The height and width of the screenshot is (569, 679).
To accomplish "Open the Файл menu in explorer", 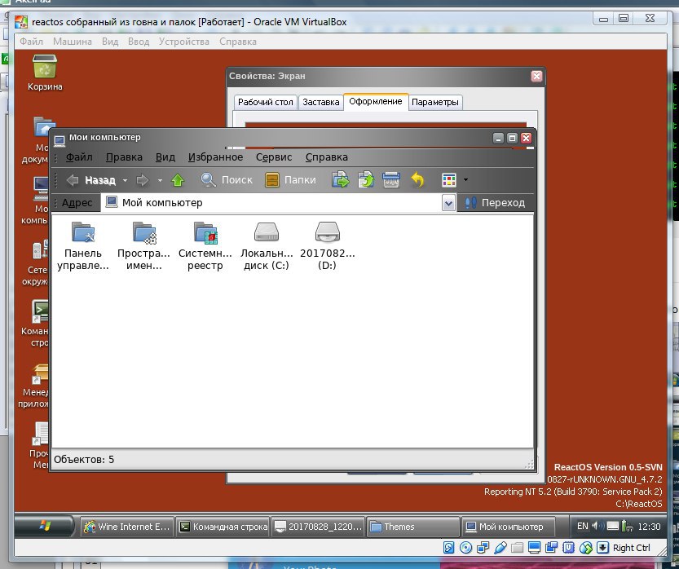I will pyautogui.click(x=79, y=157).
